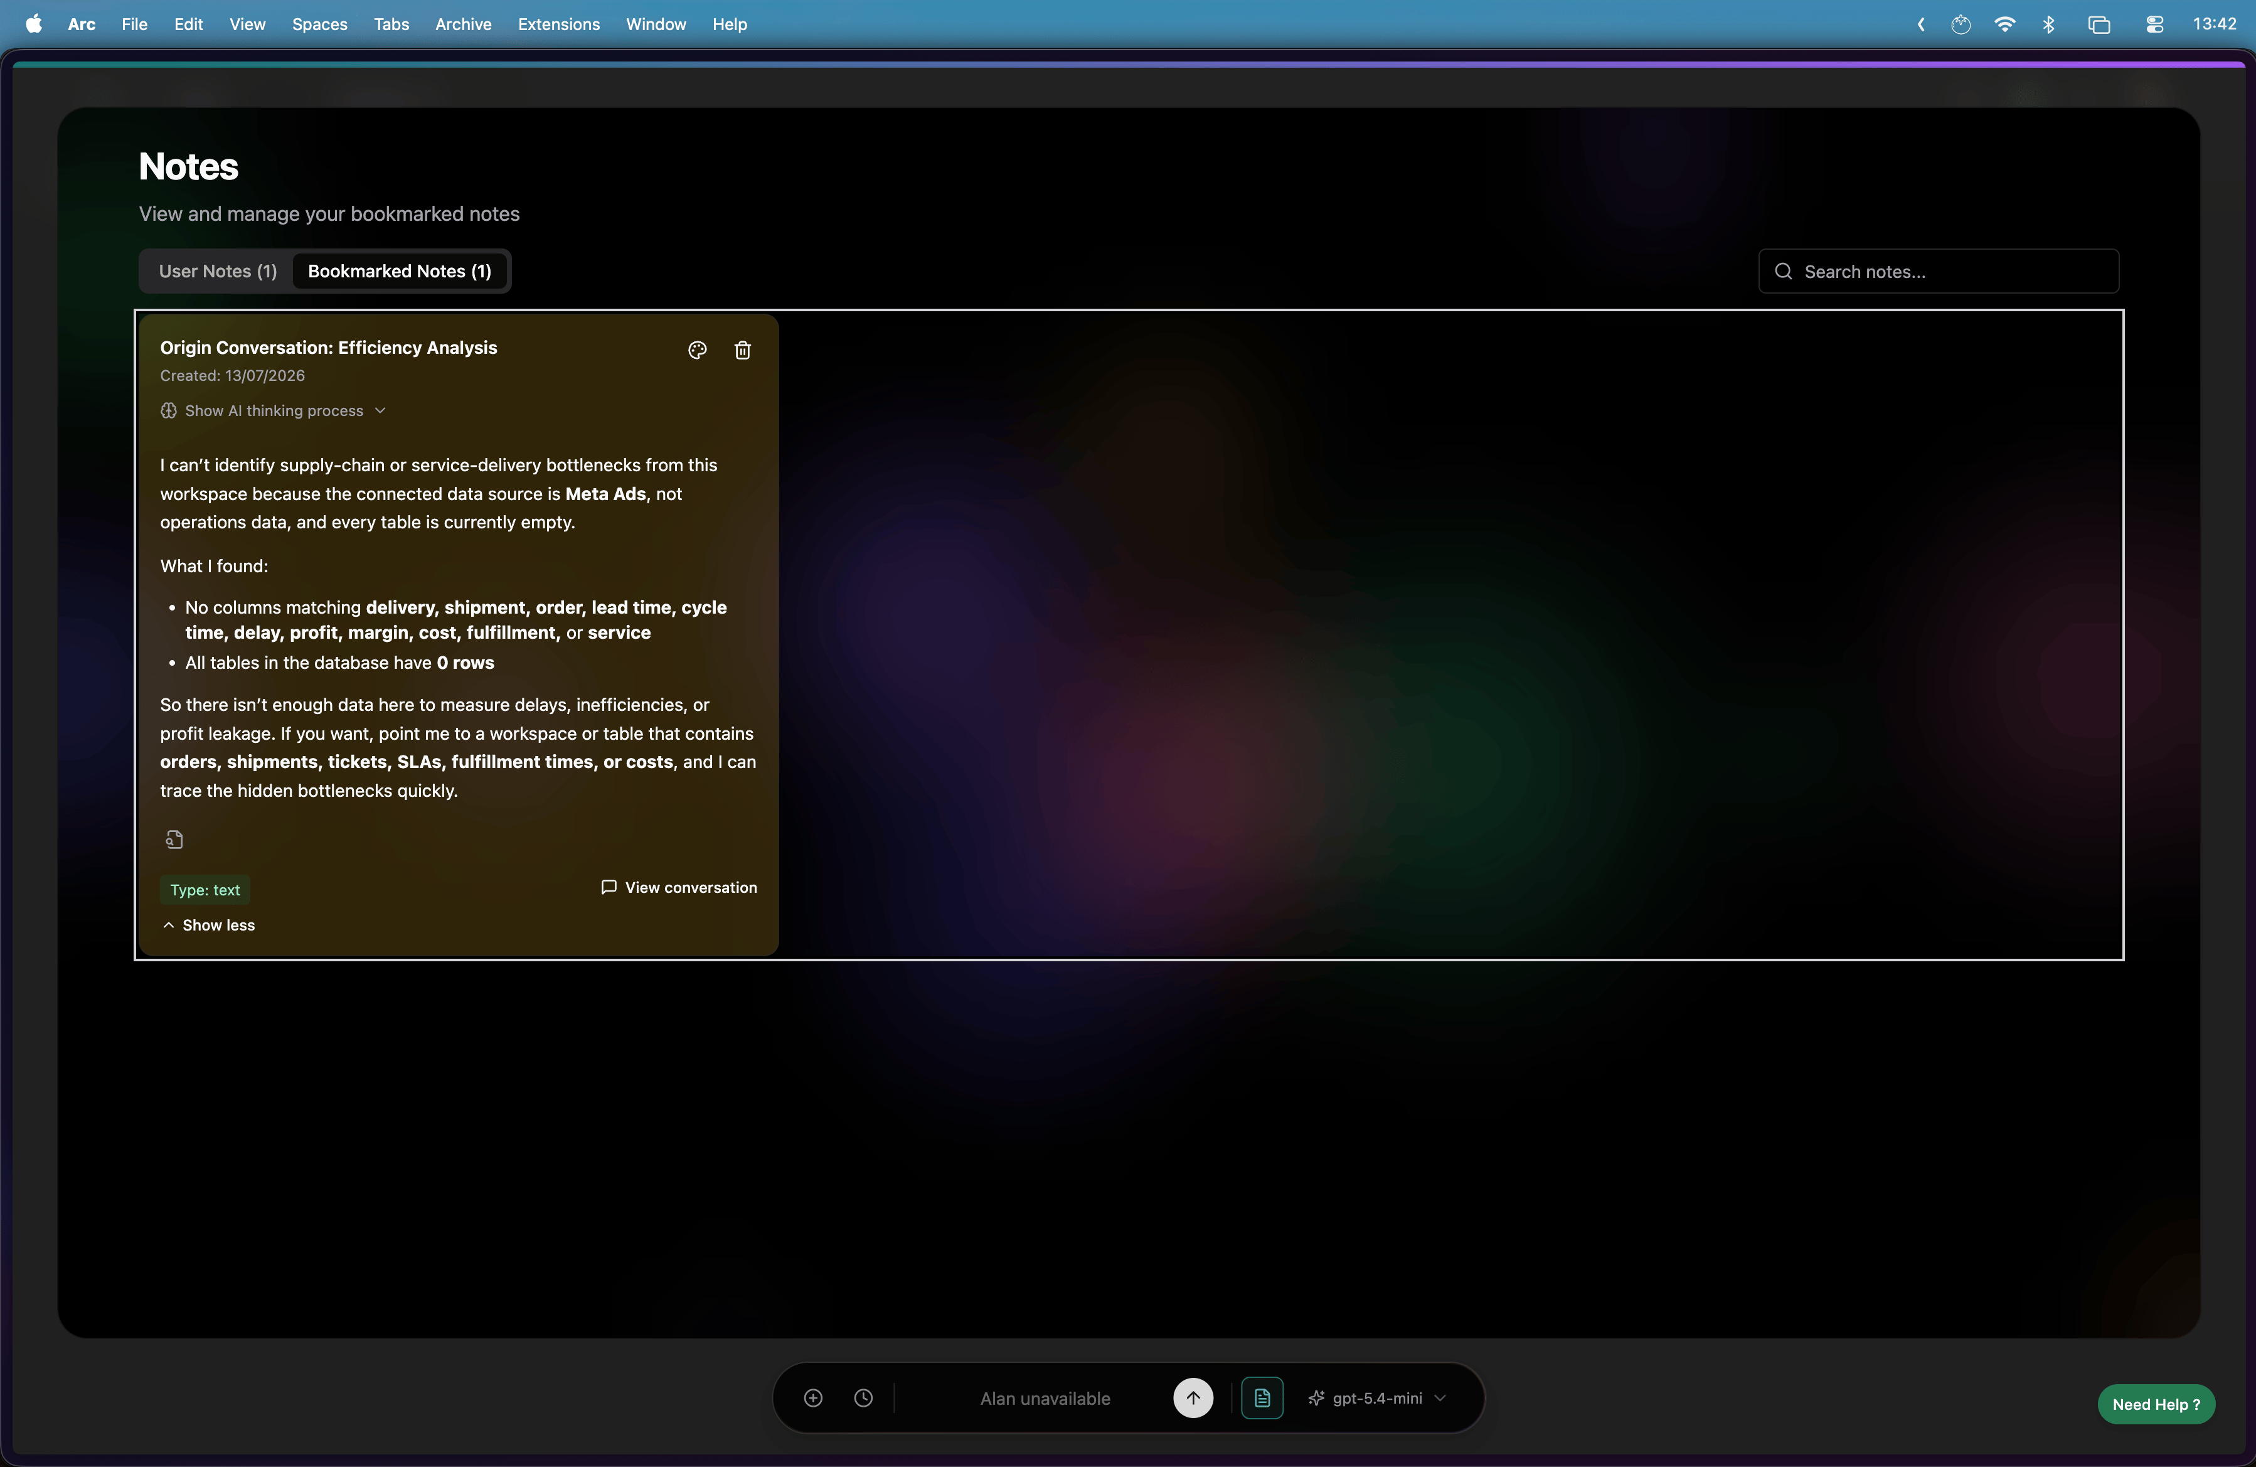Click the note title Origin Conversation: Efficiency Analysis

(x=328, y=347)
